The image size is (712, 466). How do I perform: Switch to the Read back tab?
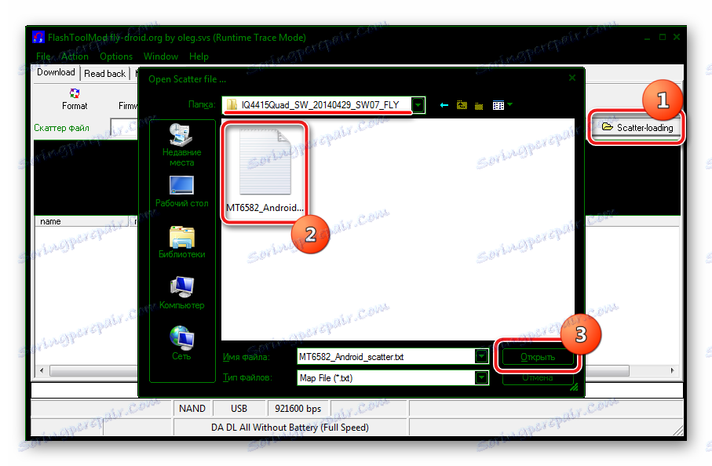(104, 72)
